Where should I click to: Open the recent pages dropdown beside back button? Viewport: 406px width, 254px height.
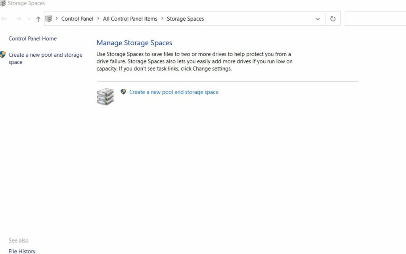[x=28, y=19]
